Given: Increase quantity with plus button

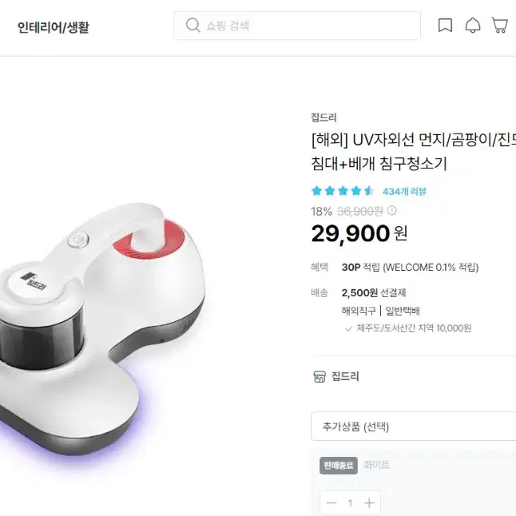Looking at the screenshot, I should pos(369,503).
